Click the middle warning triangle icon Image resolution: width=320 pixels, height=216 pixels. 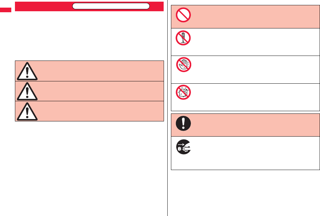[x=28, y=91]
